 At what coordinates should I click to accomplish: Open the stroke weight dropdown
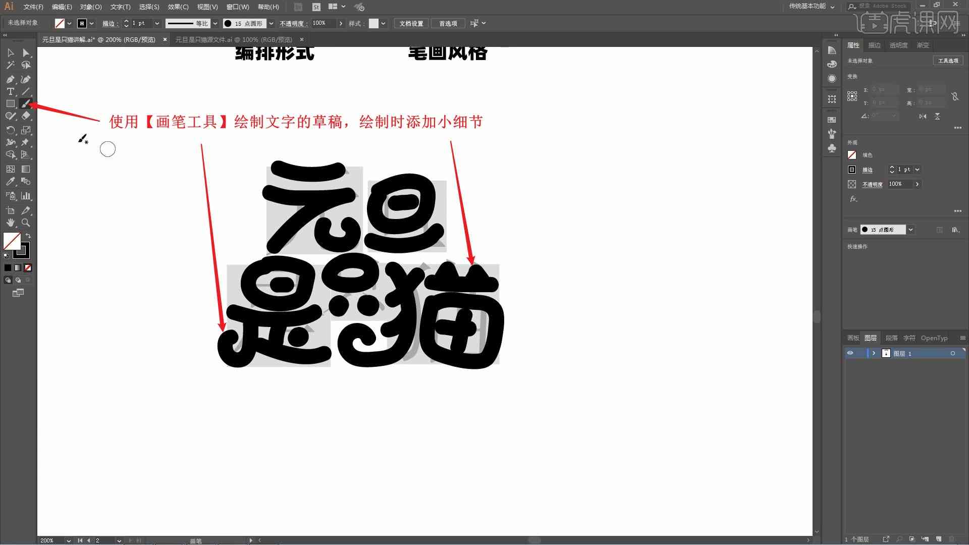pos(158,23)
